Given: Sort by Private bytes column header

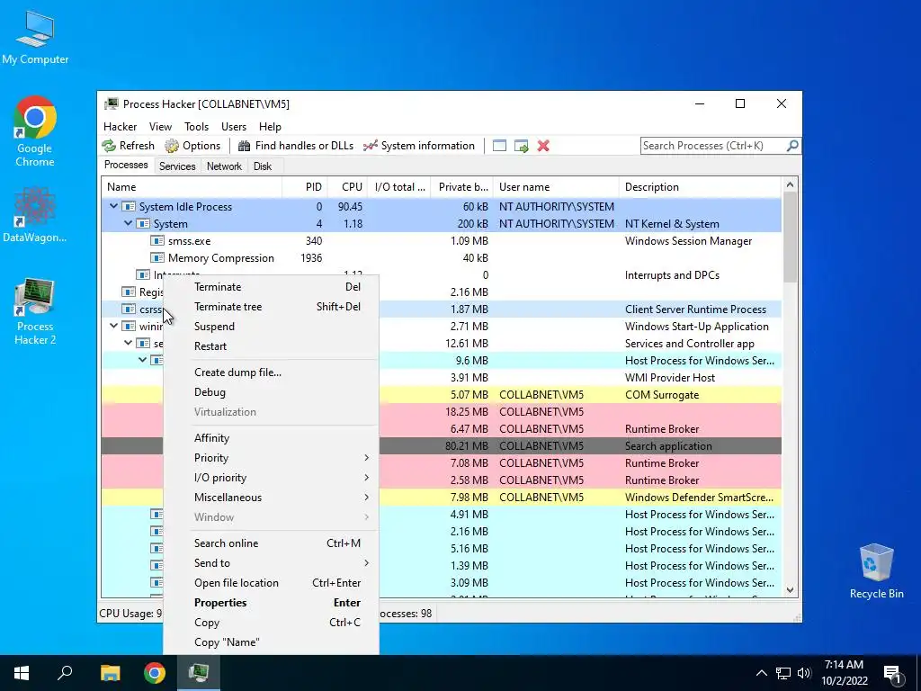Looking at the screenshot, I should tap(461, 187).
